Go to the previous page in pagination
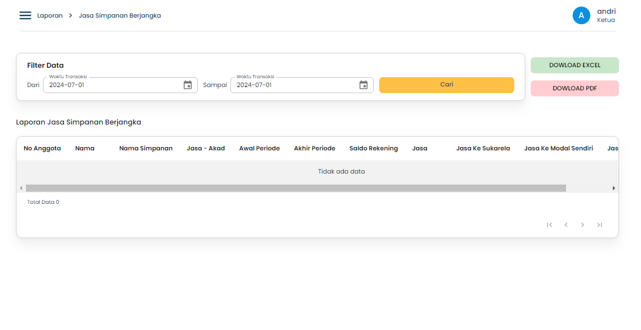 point(566,225)
